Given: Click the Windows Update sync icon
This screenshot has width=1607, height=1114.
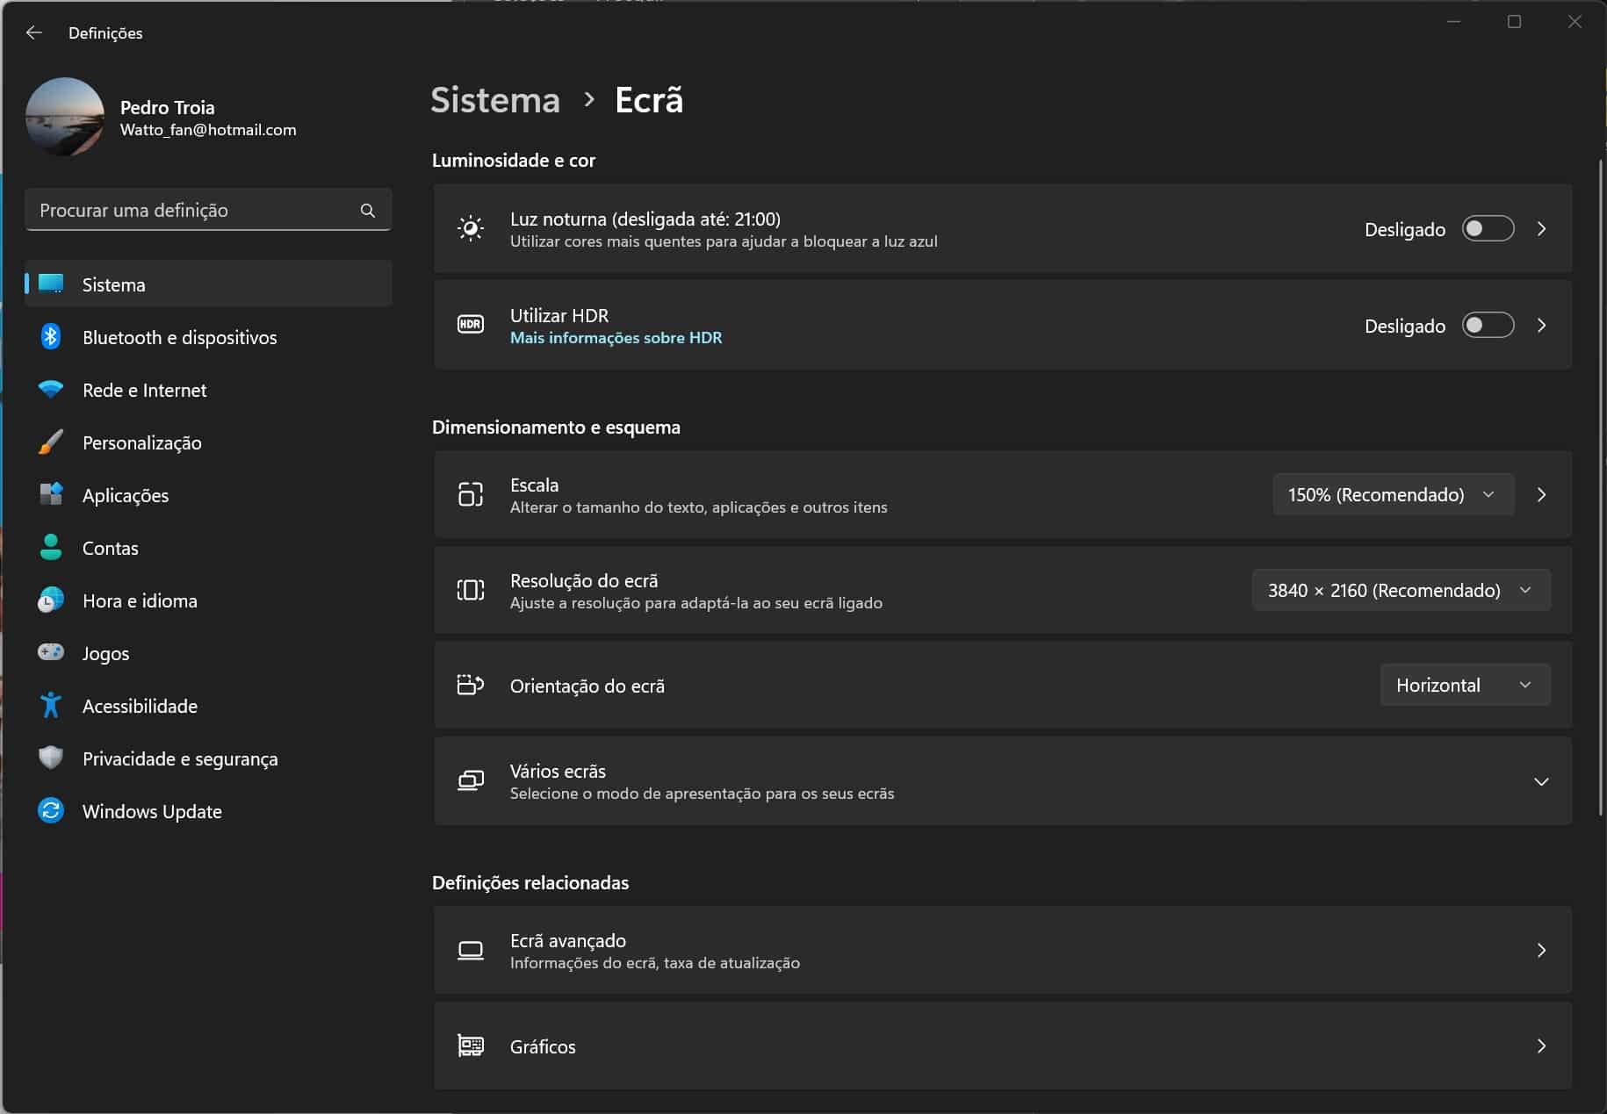Looking at the screenshot, I should (51, 811).
